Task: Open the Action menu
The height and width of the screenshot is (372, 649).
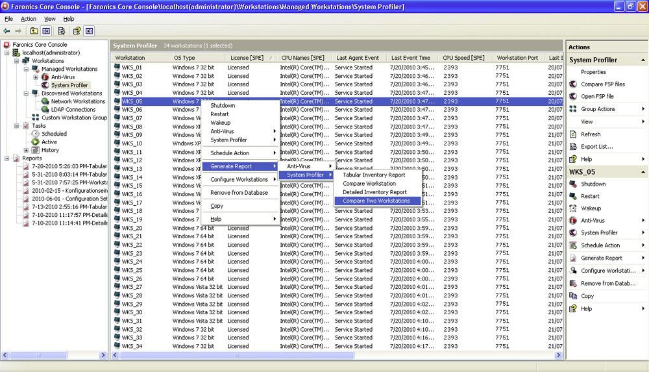Action: click(x=29, y=19)
